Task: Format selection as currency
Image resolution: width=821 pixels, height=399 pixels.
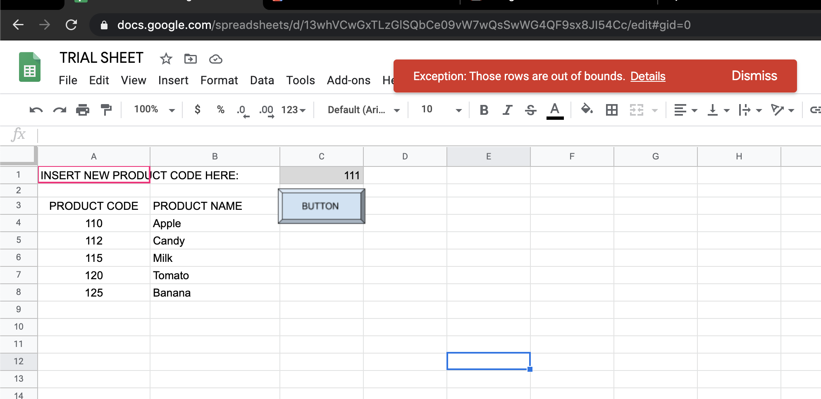Action: [x=198, y=109]
